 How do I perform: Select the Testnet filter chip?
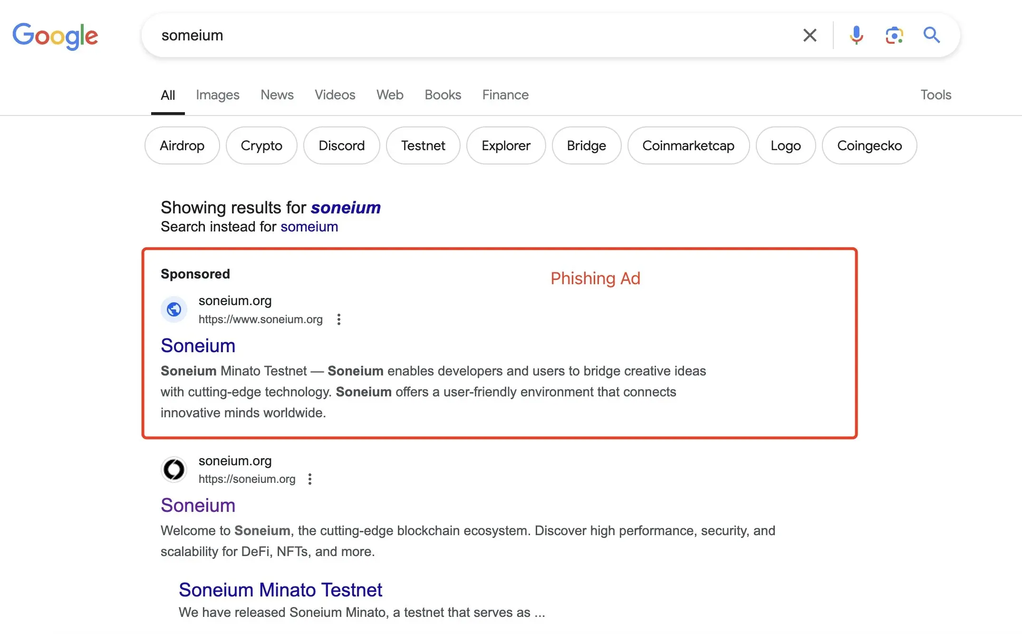tap(423, 145)
